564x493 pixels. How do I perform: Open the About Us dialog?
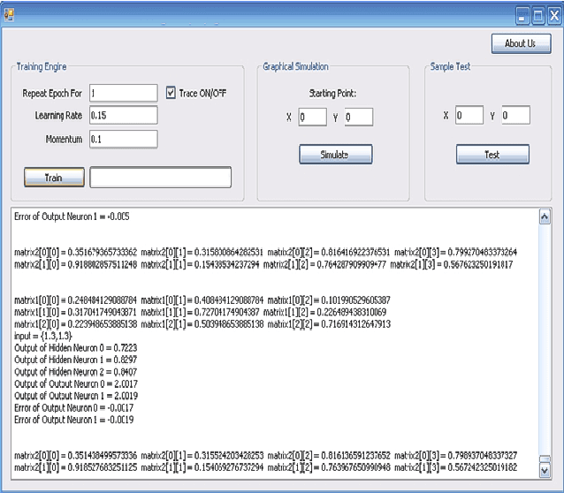click(x=521, y=44)
